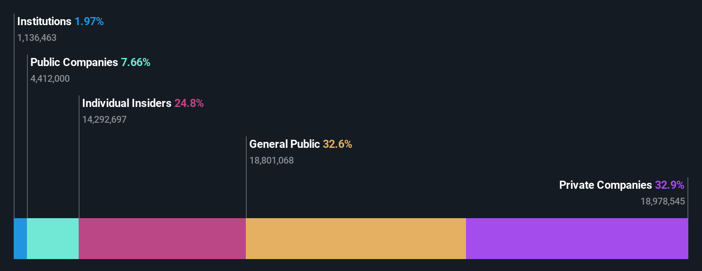Select the 18,801,068 share count
The height and width of the screenshot is (271, 702).
point(271,161)
